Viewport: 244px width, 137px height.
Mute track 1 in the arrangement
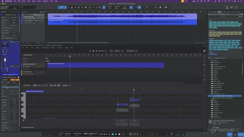point(25,15)
